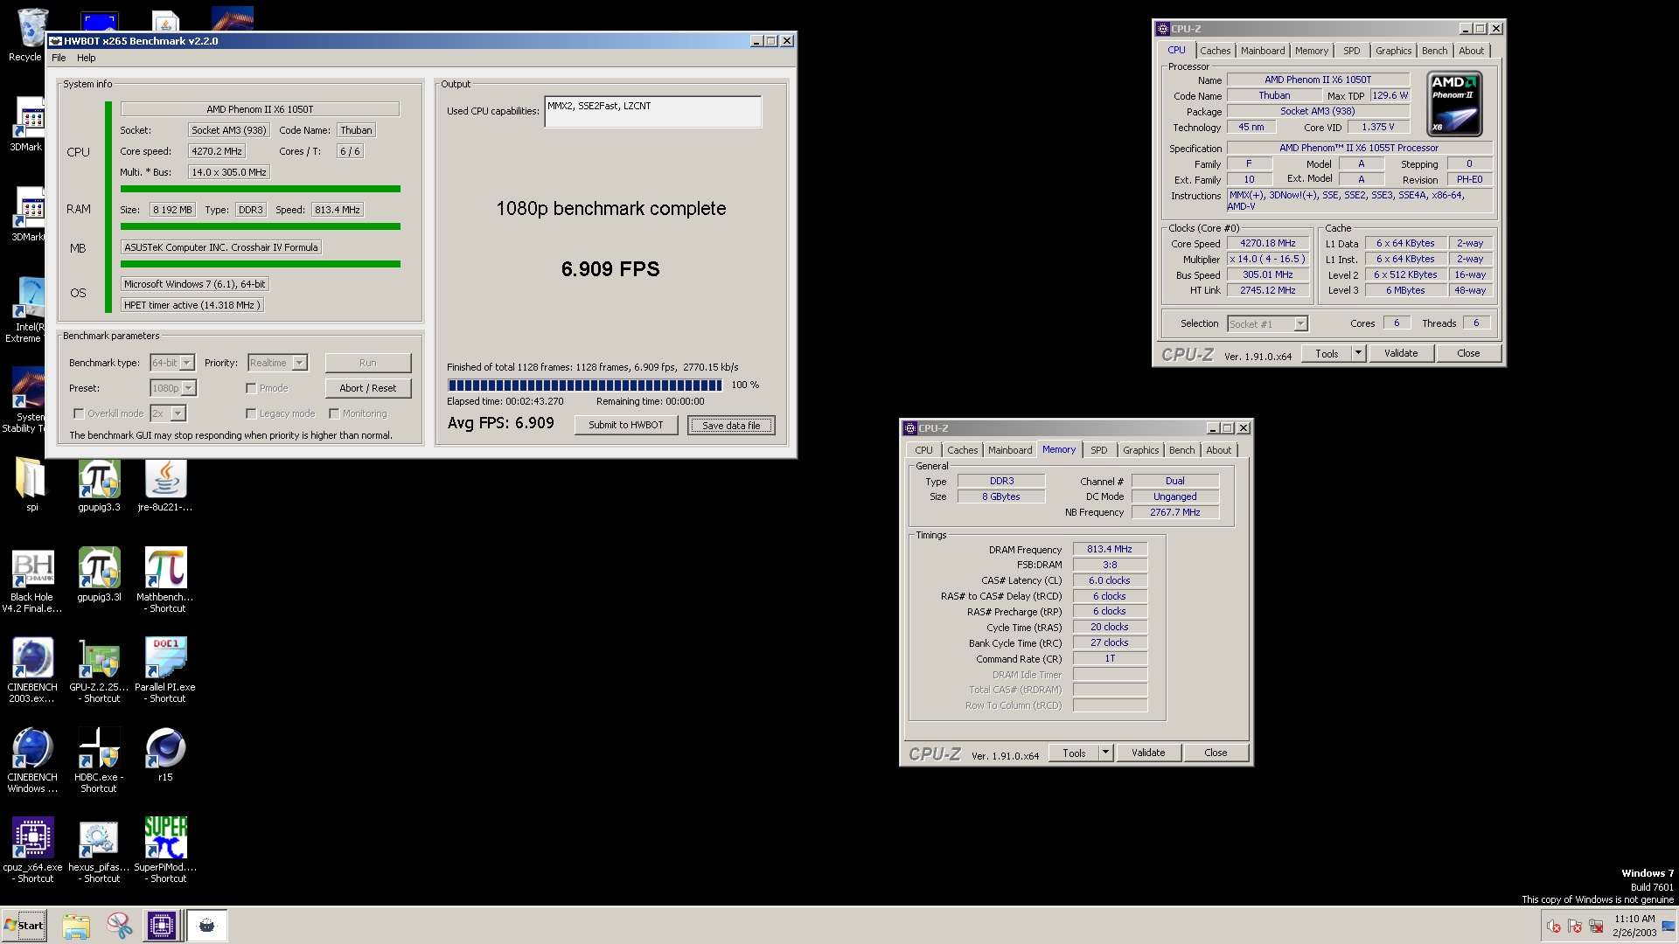Open the Preset 1080p dropdown
This screenshot has height=944, width=1679.
click(173, 388)
